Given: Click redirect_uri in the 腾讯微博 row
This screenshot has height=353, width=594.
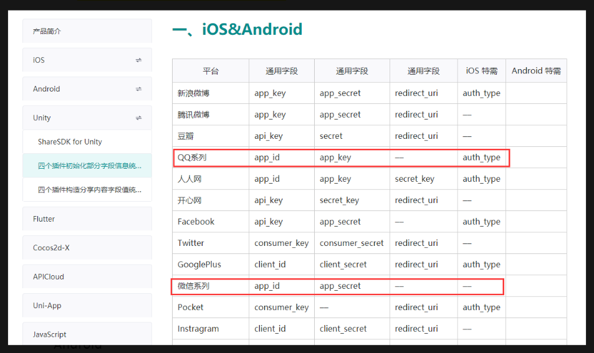Looking at the screenshot, I should pos(416,115).
